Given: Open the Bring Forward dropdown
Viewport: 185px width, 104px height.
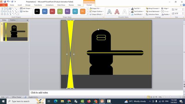Looking at the screenshot, I should pyautogui.click(x=153, y=8).
